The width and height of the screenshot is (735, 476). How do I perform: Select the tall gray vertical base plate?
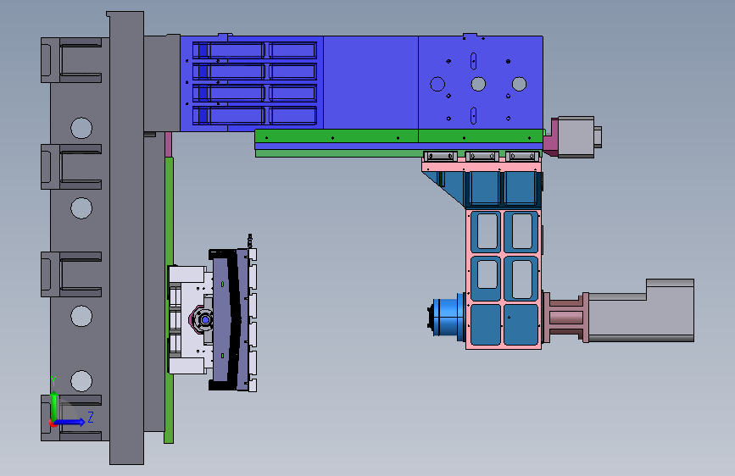[x=126, y=238]
